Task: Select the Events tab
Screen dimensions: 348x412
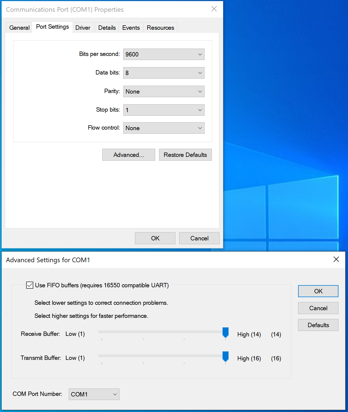Action: click(131, 27)
